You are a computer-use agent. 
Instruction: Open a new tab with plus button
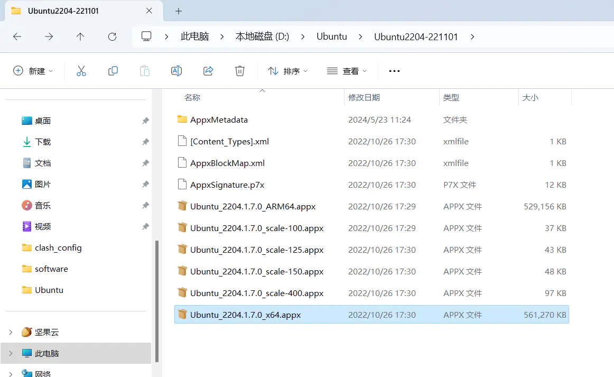(179, 11)
